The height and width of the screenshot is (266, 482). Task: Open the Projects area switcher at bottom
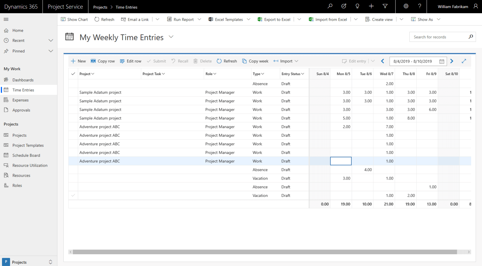(29, 262)
